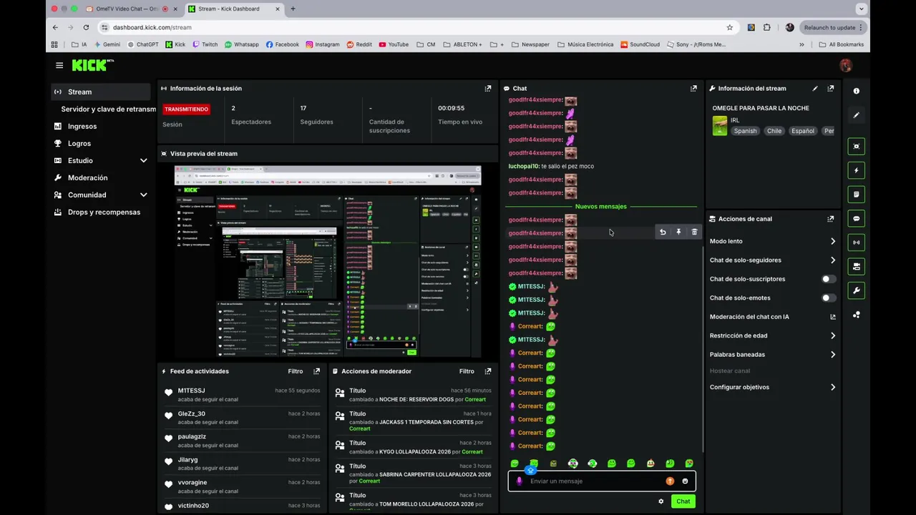This screenshot has height=515, width=916.
Task: Open the emote picker in chat input
Action: pos(685,481)
